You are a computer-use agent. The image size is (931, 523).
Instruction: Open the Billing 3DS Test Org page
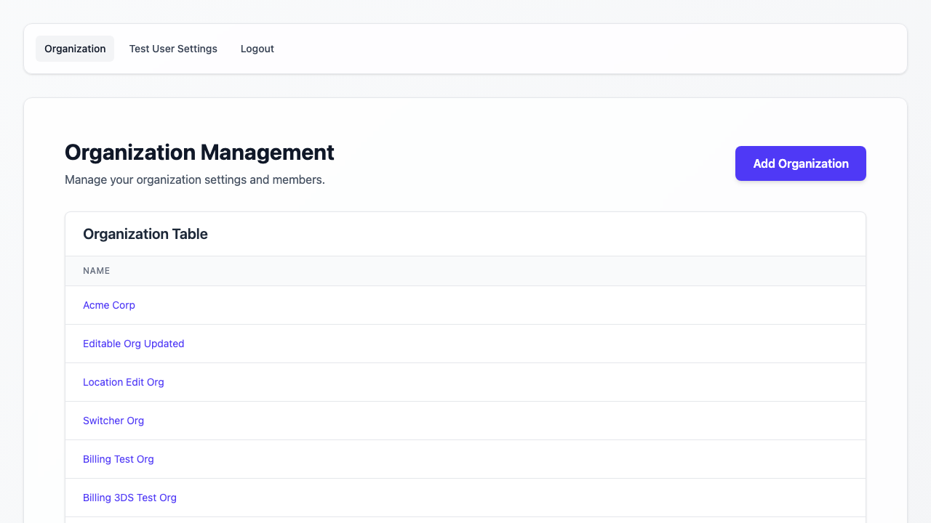(x=129, y=498)
